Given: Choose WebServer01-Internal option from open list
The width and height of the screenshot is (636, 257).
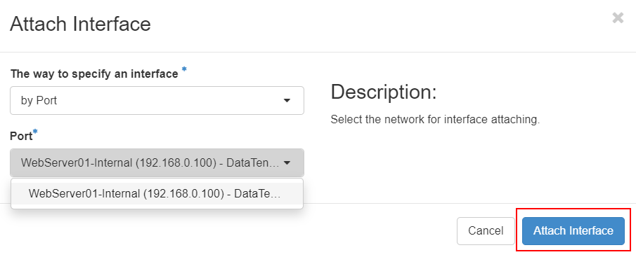Looking at the screenshot, I should point(157,193).
